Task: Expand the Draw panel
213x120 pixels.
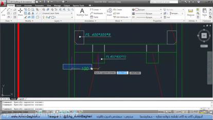Action: 9,21
